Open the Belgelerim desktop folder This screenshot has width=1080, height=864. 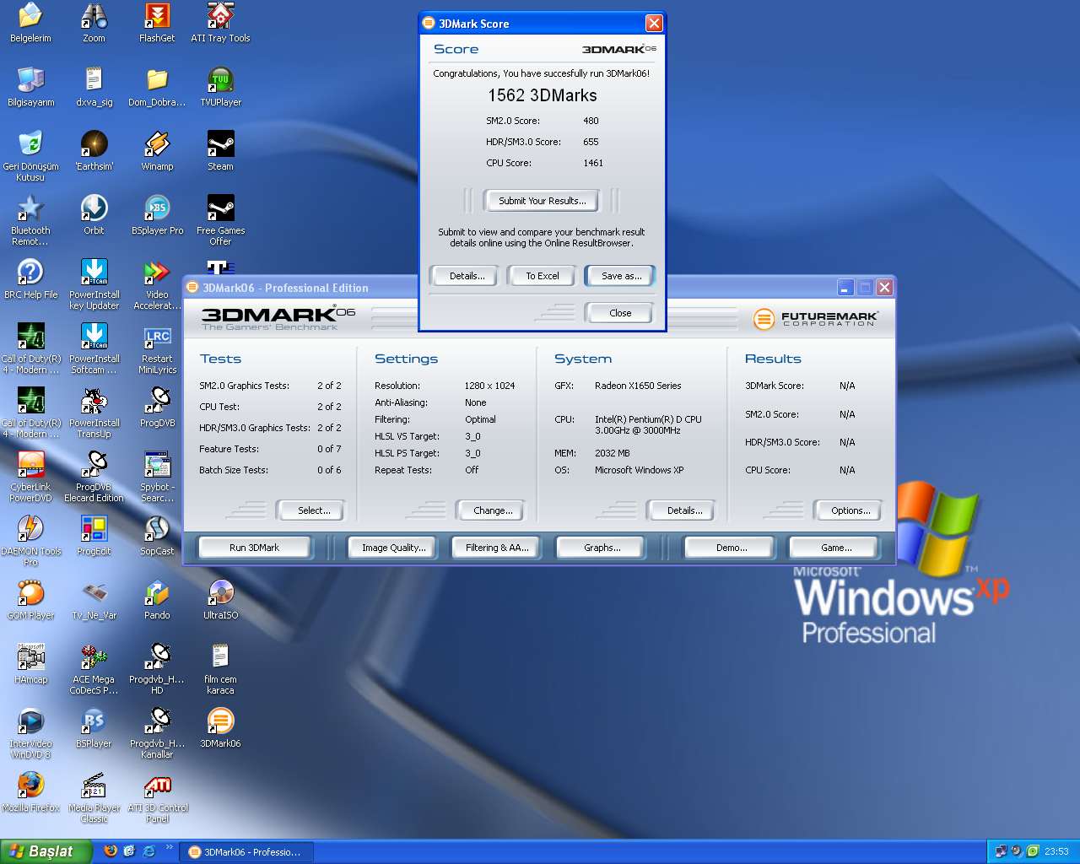[30, 23]
